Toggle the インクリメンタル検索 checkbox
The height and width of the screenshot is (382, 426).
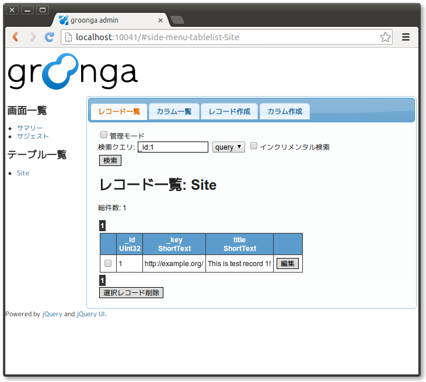pos(254,146)
